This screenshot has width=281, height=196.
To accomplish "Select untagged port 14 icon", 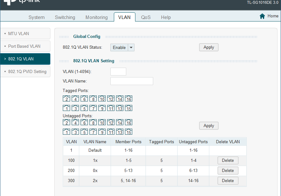I will pos(120,122).
